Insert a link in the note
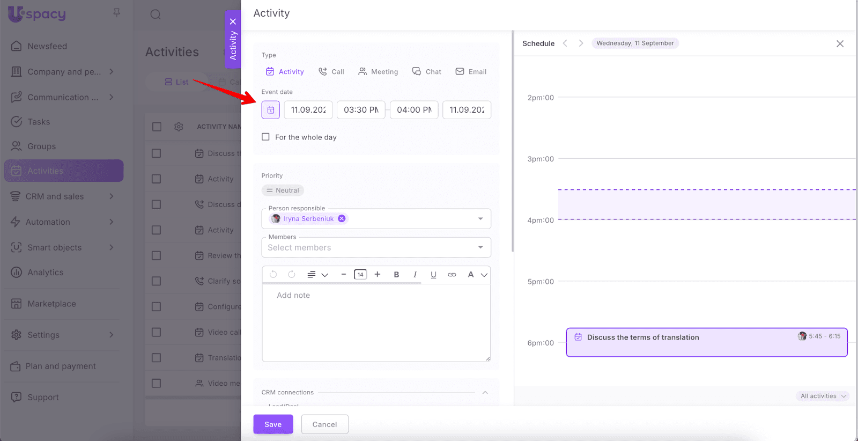Viewport: 858px width, 441px height. pos(452,275)
